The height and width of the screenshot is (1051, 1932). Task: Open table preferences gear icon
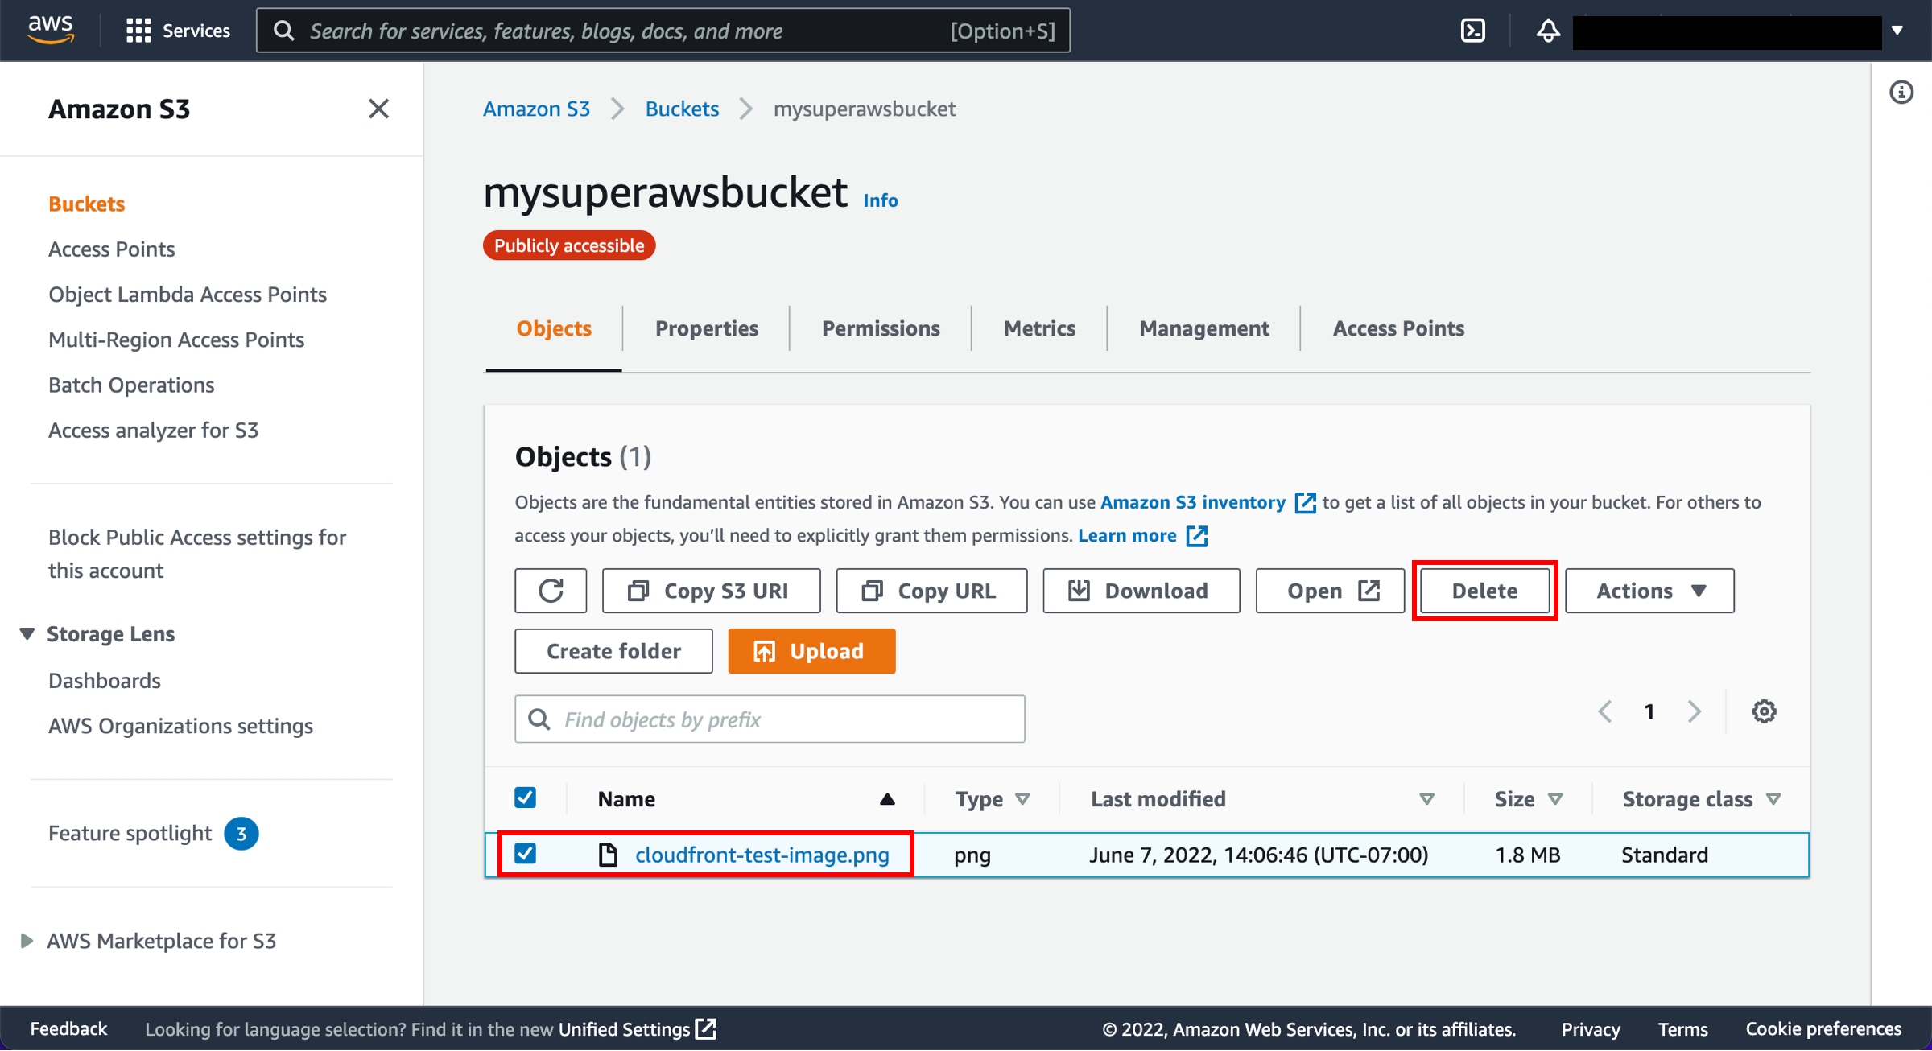tap(1764, 711)
